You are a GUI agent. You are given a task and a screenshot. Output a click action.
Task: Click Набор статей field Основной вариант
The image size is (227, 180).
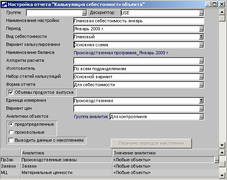pos(137,77)
